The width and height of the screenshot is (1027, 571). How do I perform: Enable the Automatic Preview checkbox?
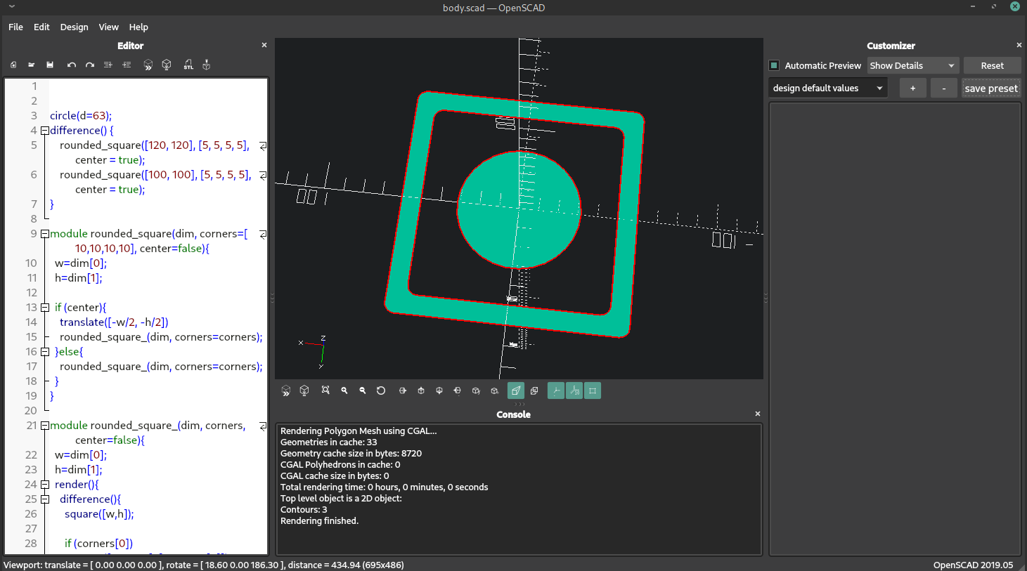click(775, 65)
